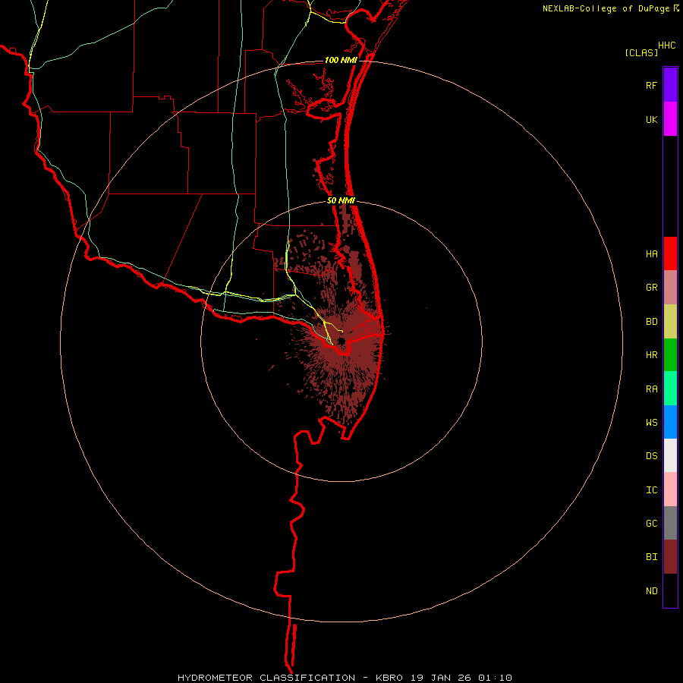683x683 pixels.
Task: Click the black radar site dot at center
Action: [342, 341]
